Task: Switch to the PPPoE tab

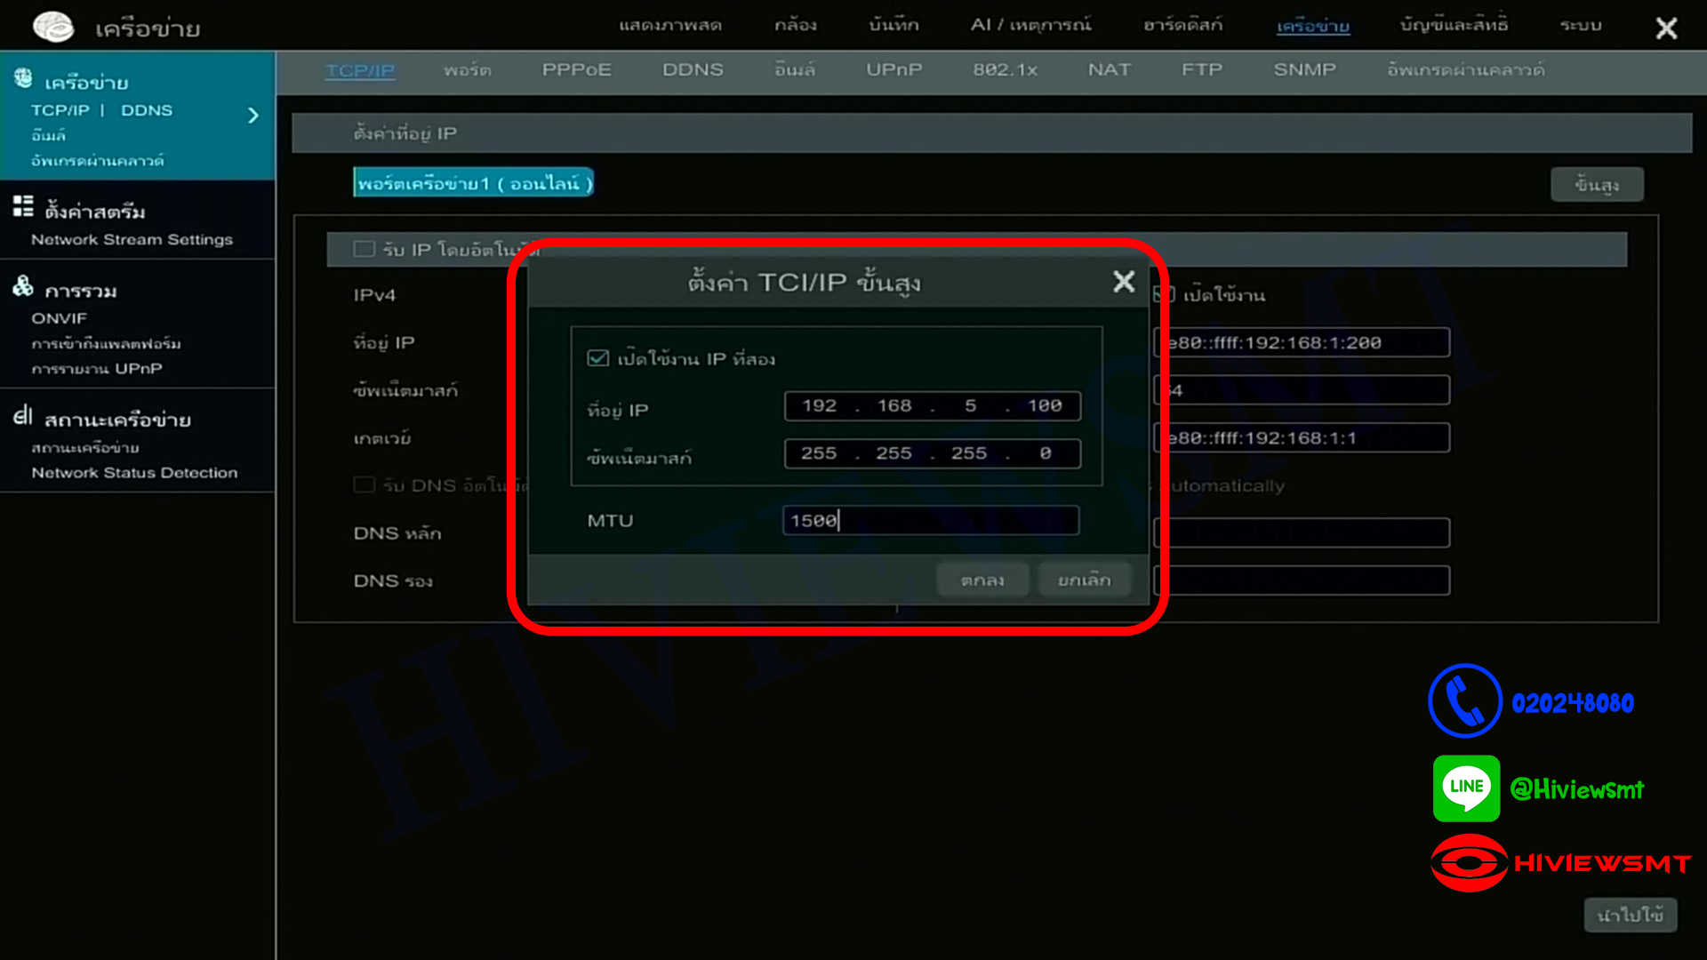Action: tap(576, 69)
